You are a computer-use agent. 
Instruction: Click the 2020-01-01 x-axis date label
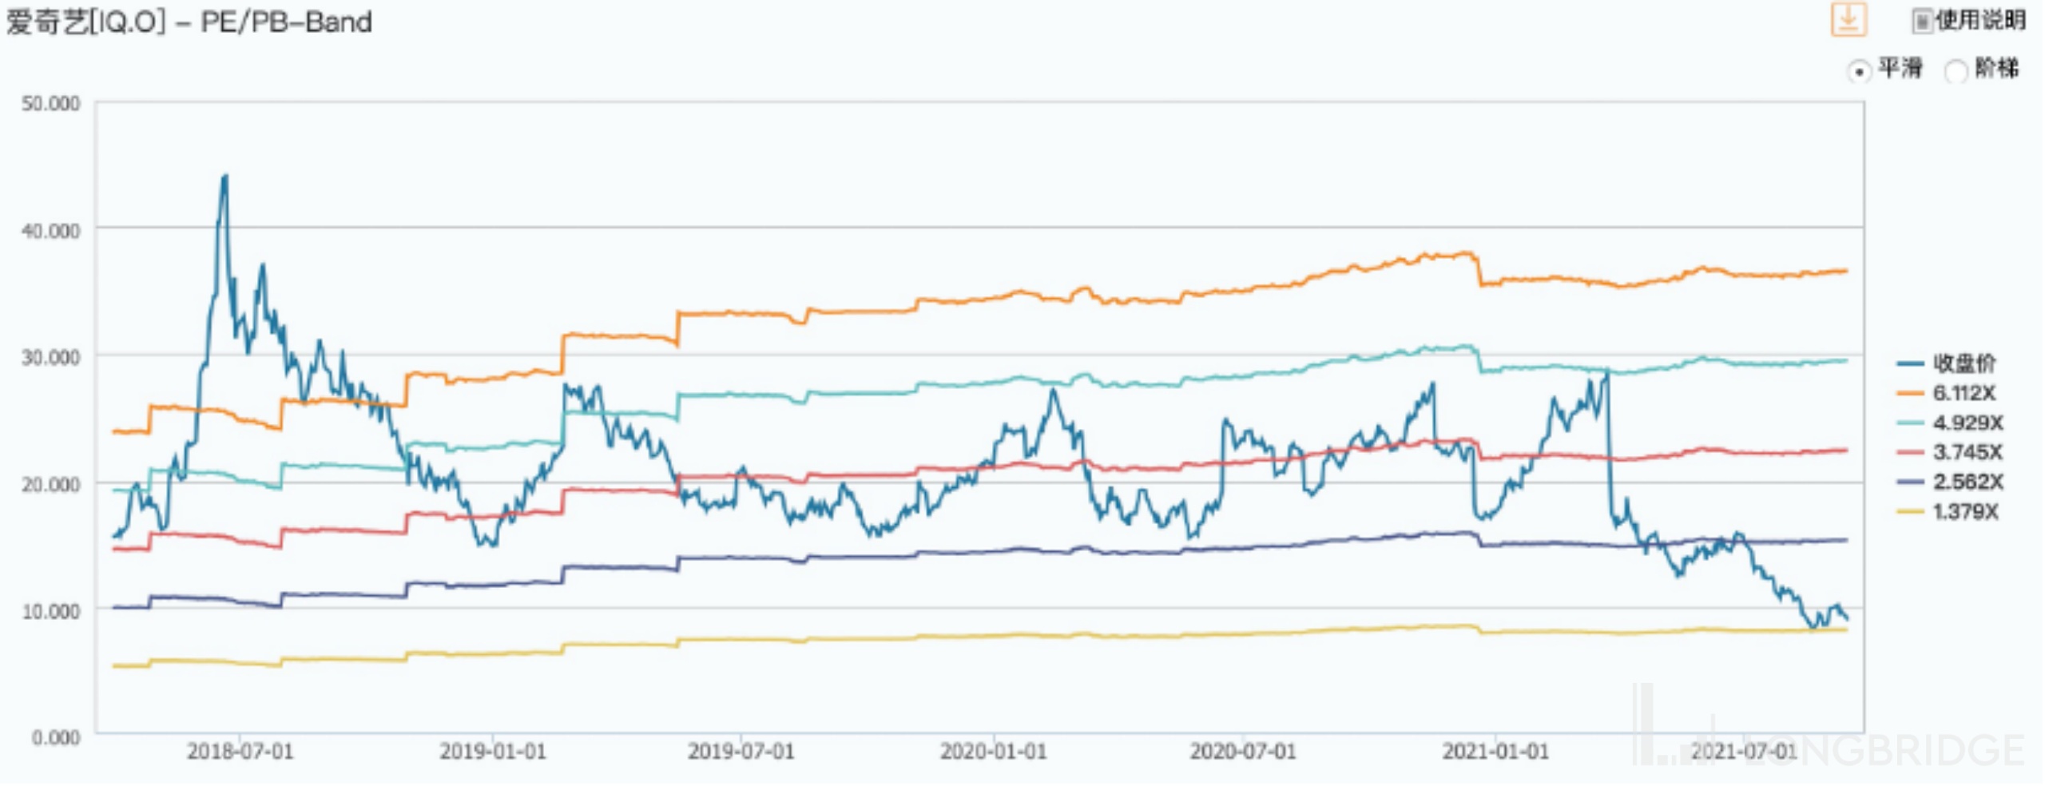[x=994, y=752]
